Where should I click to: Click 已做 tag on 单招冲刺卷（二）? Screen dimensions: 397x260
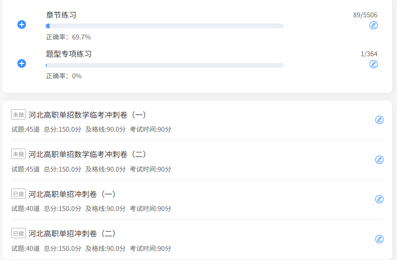pos(18,233)
